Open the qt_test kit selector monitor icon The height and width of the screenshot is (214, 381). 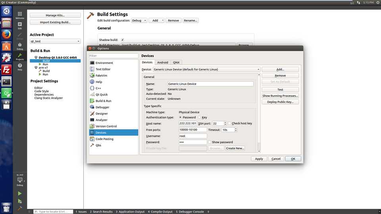coord(20,180)
